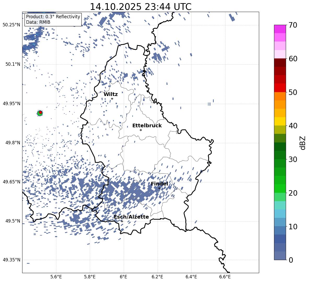Click the 6.2°E longitude label
The width and height of the screenshot is (309, 282).
157,277
